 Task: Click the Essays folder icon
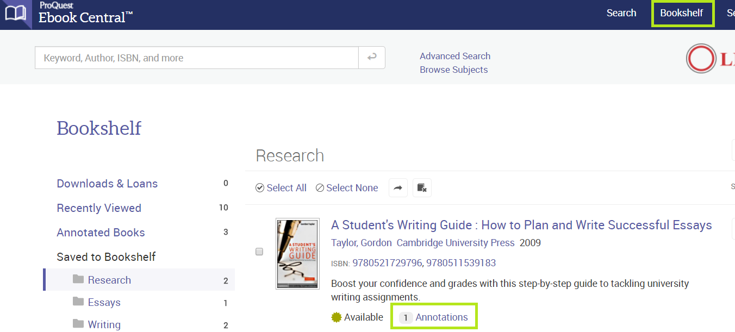pos(78,302)
